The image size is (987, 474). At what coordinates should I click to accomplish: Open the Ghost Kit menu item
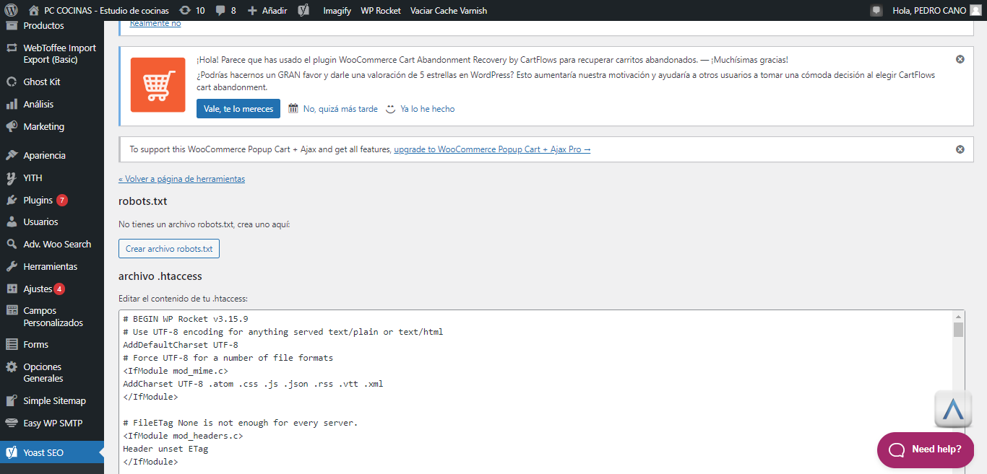42,82
